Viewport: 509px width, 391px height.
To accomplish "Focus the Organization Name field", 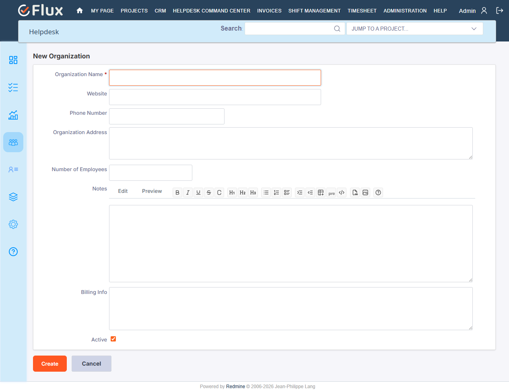I will click(215, 78).
